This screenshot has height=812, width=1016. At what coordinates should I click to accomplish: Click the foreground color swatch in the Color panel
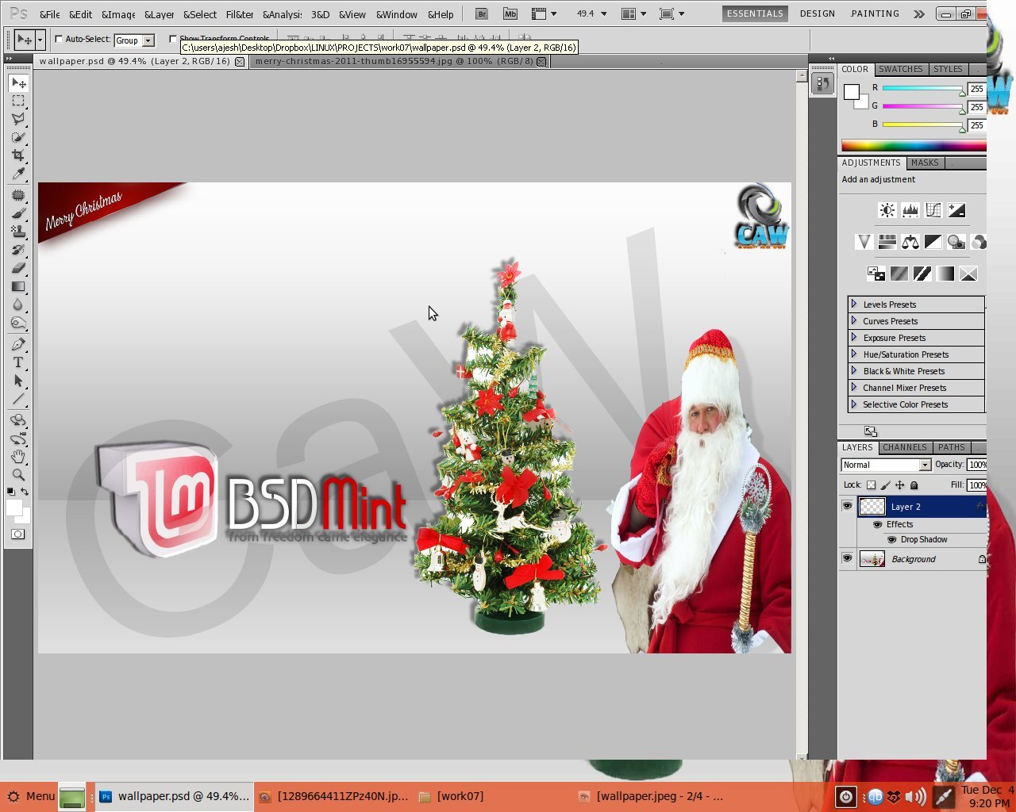(x=852, y=92)
